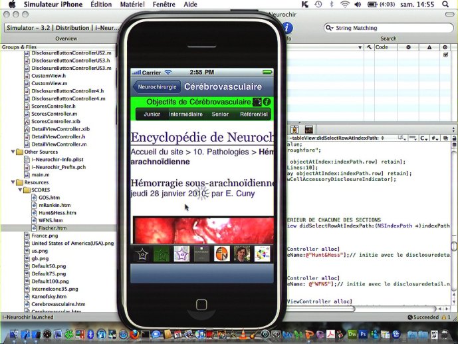Open Dreamweaver from the Dock
458x344 pixels.
point(352,334)
